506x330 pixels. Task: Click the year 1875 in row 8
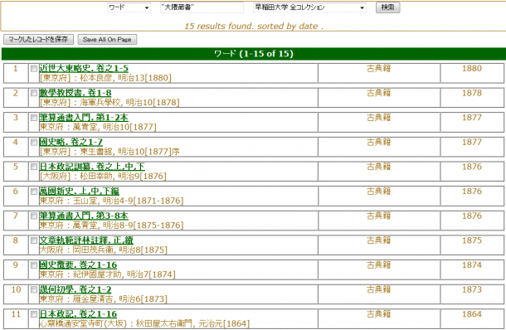(472, 240)
